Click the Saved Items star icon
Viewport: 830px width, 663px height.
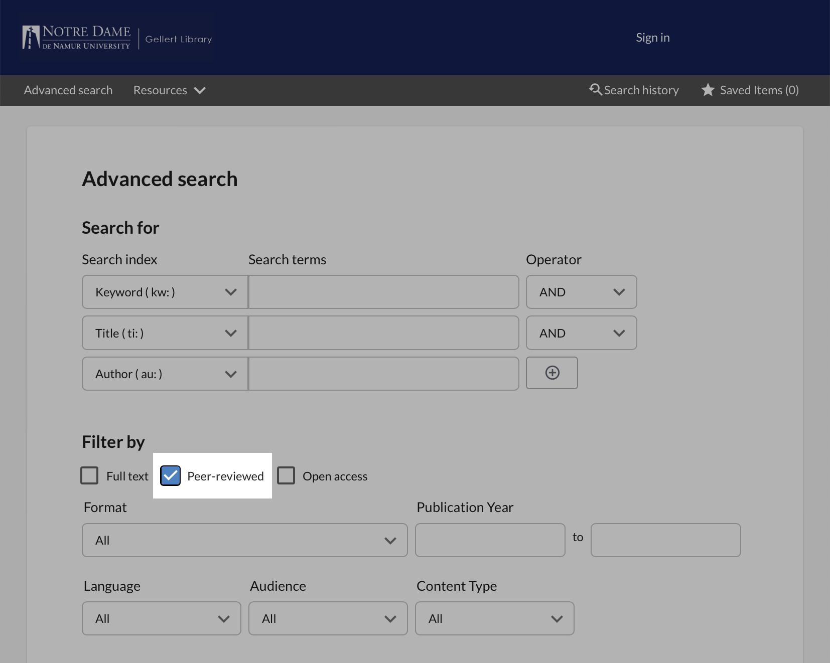[708, 90]
